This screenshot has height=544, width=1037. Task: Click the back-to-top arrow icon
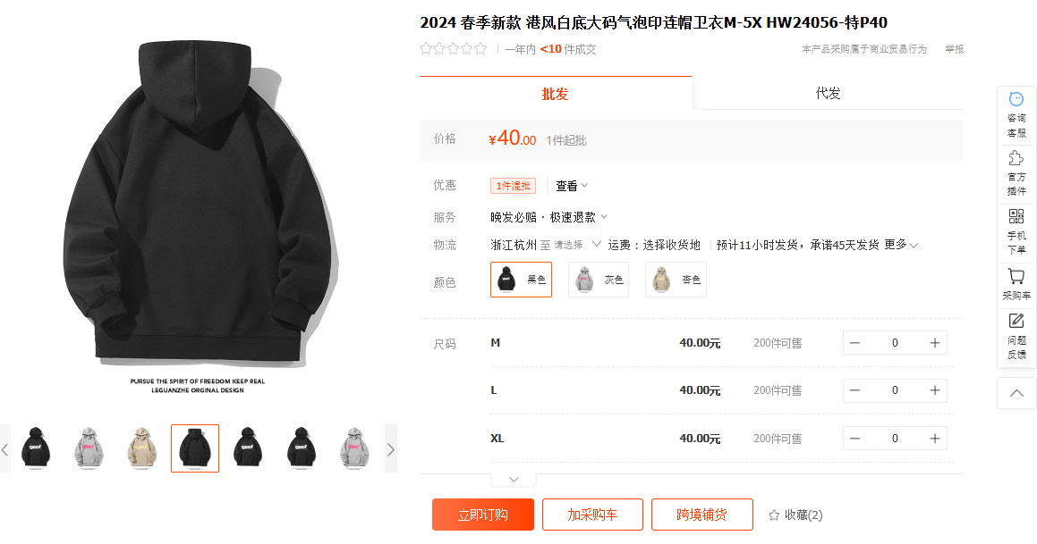(x=1016, y=393)
